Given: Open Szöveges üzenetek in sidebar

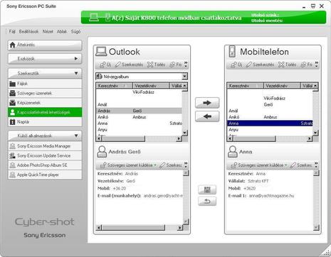Looking at the screenshot, I should tap(45, 93).
